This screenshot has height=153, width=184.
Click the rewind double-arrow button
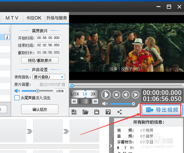click(74, 101)
